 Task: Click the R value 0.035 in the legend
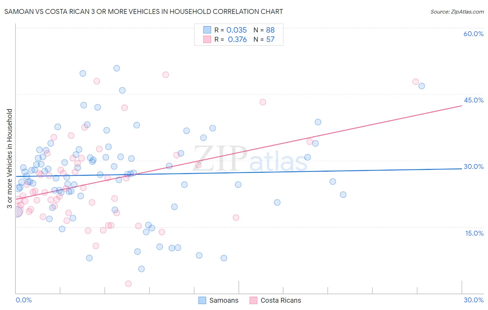tap(237, 30)
